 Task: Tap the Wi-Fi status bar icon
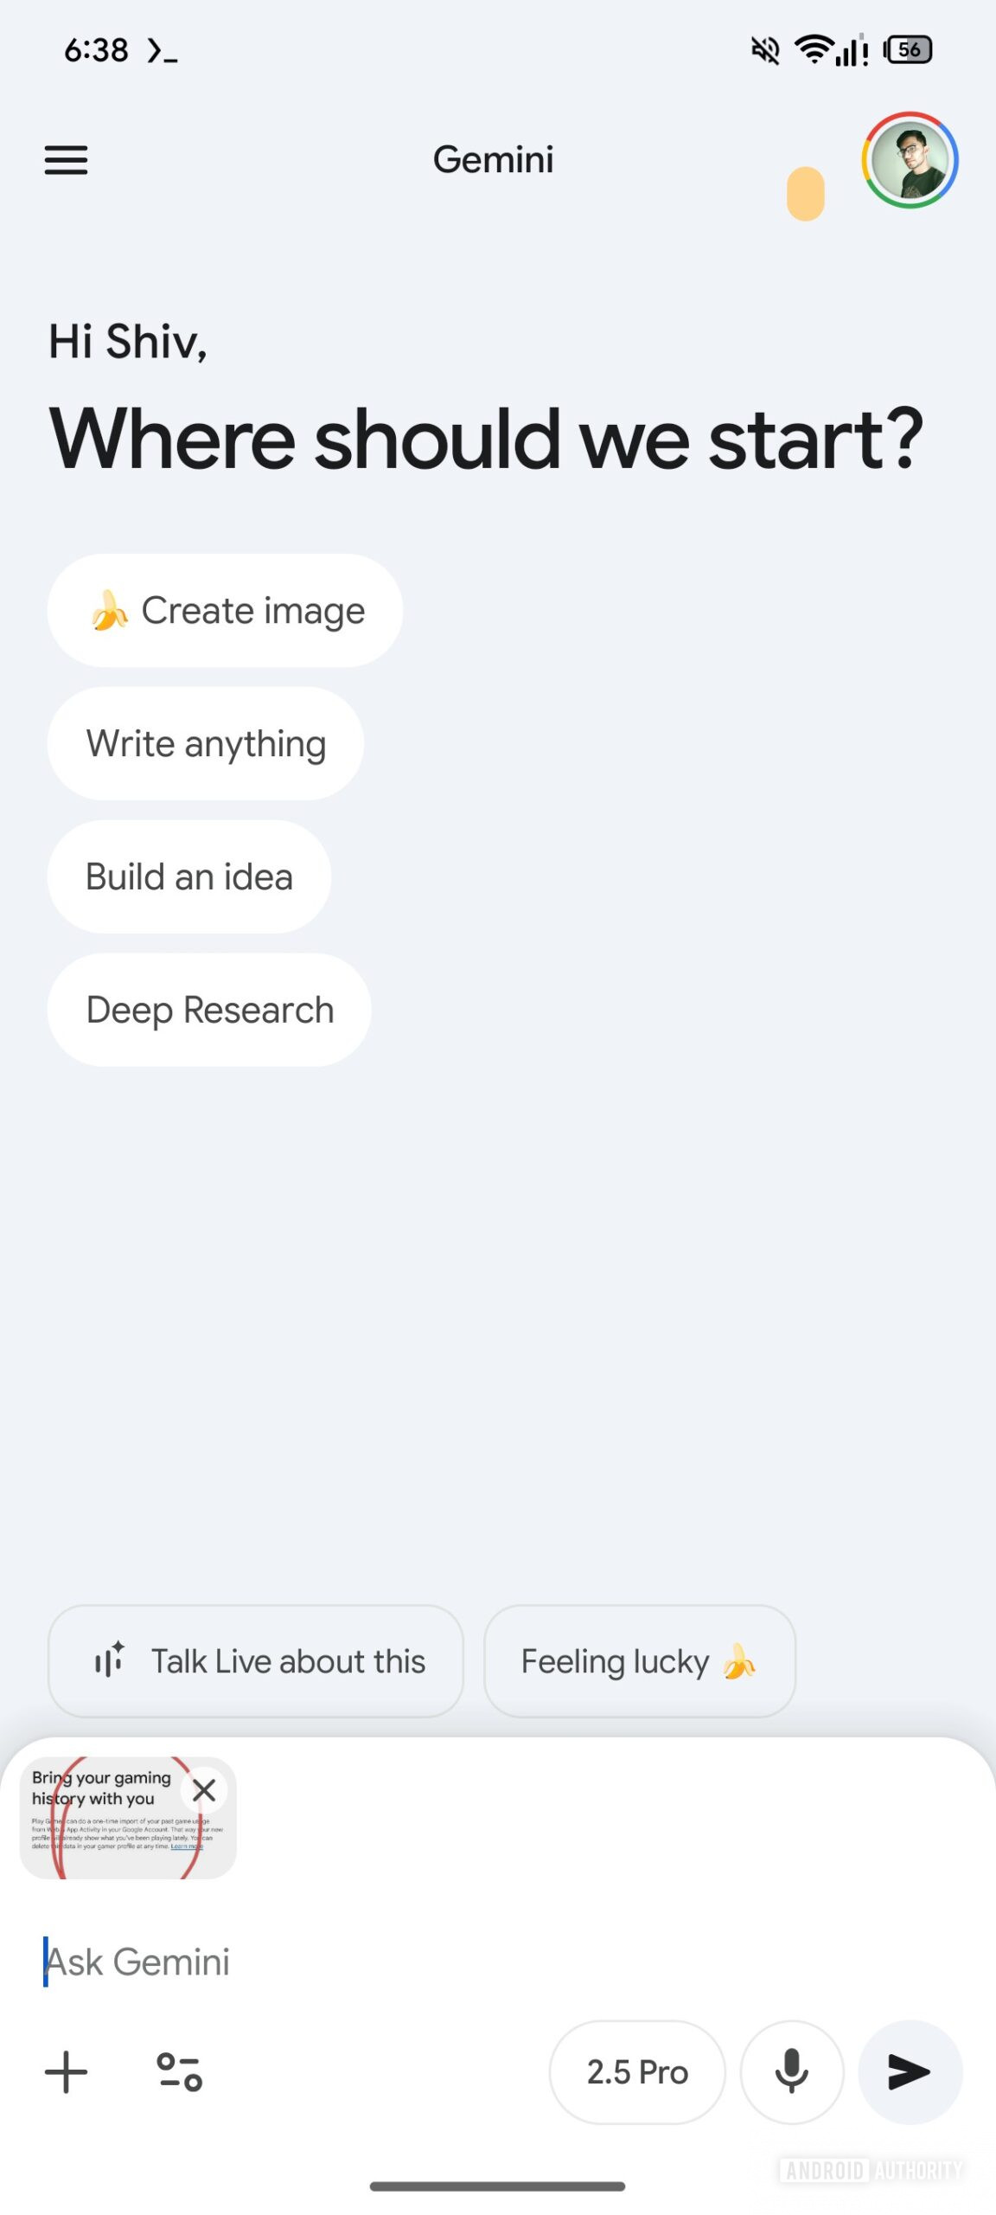point(813,49)
